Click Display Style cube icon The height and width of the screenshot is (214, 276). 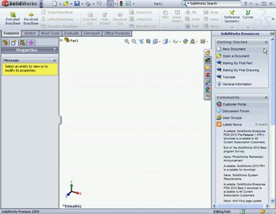tap(165, 41)
